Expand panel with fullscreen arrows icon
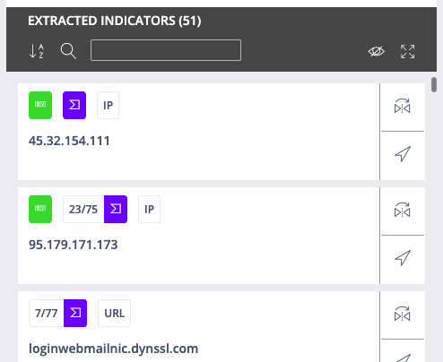This screenshot has height=362, width=443. pos(408,51)
